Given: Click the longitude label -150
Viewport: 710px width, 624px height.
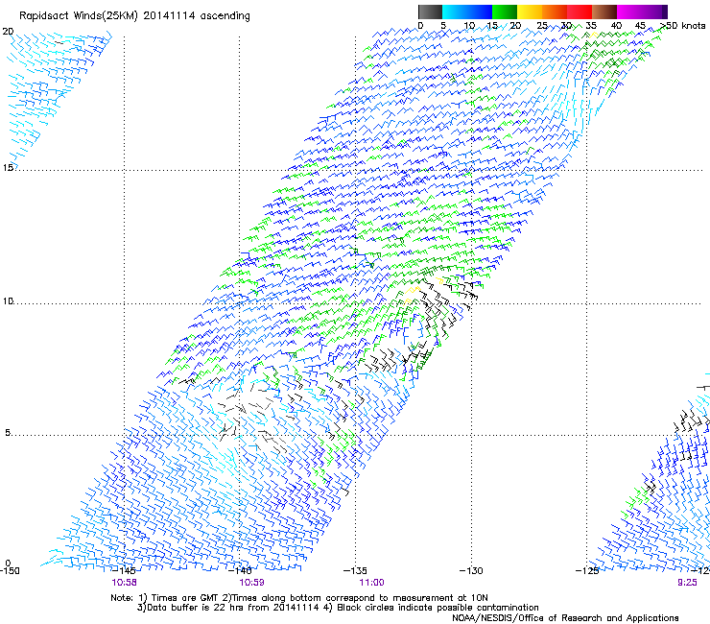Looking at the screenshot, I should pos(9,571).
